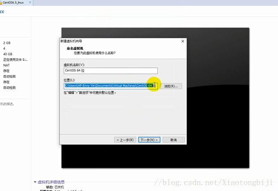Collapse the 虚拟机详细信息 section arrow
Screen dimensions: 278x191
pyautogui.click(x=35, y=182)
